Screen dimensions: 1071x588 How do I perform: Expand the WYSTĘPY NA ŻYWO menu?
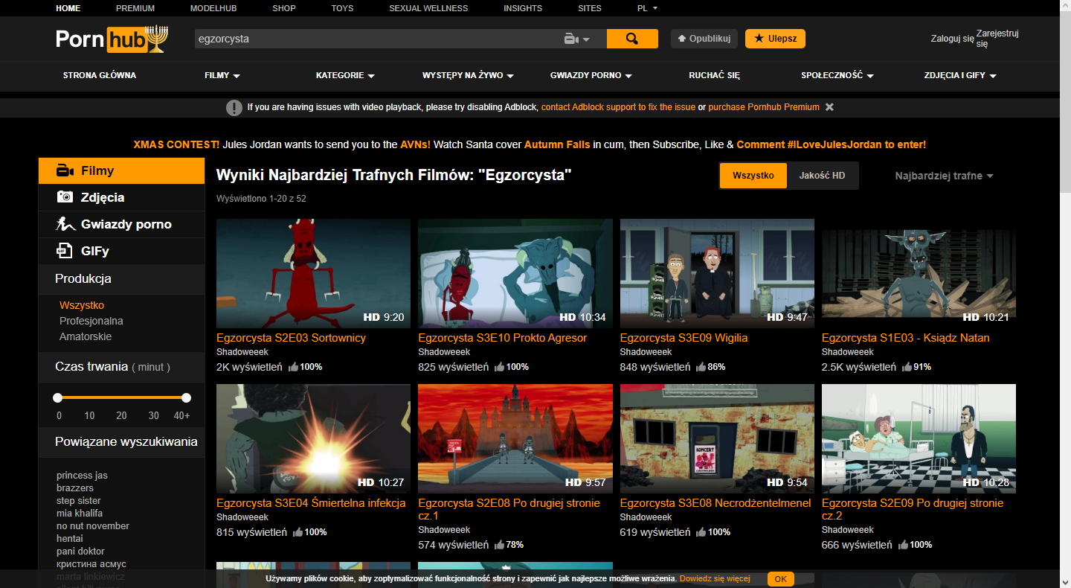pyautogui.click(x=469, y=75)
